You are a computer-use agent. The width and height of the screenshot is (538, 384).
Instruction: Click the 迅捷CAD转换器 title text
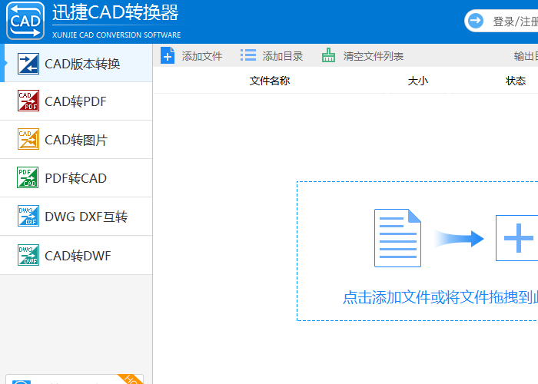pyautogui.click(x=115, y=13)
